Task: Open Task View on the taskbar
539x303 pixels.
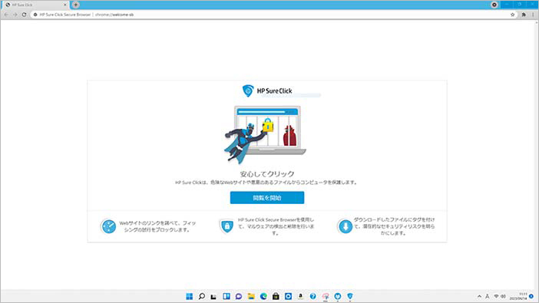Action: click(213, 296)
